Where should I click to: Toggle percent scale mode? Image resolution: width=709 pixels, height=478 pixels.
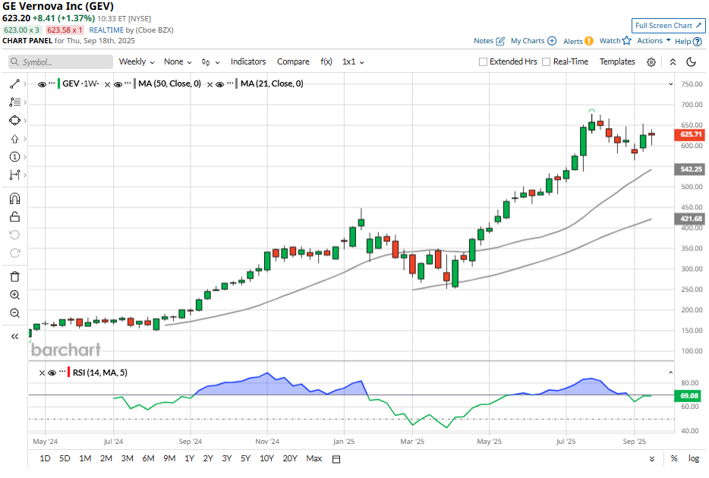point(674,458)
